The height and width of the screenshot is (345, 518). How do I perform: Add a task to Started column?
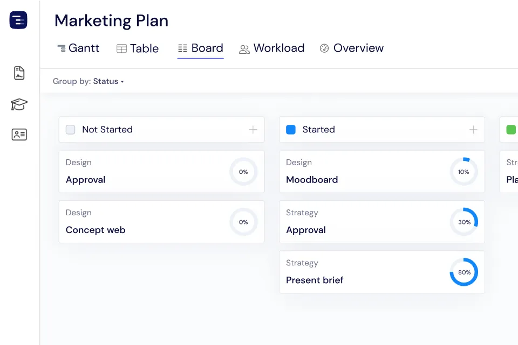pyautogui.click(x=473, y=129)
